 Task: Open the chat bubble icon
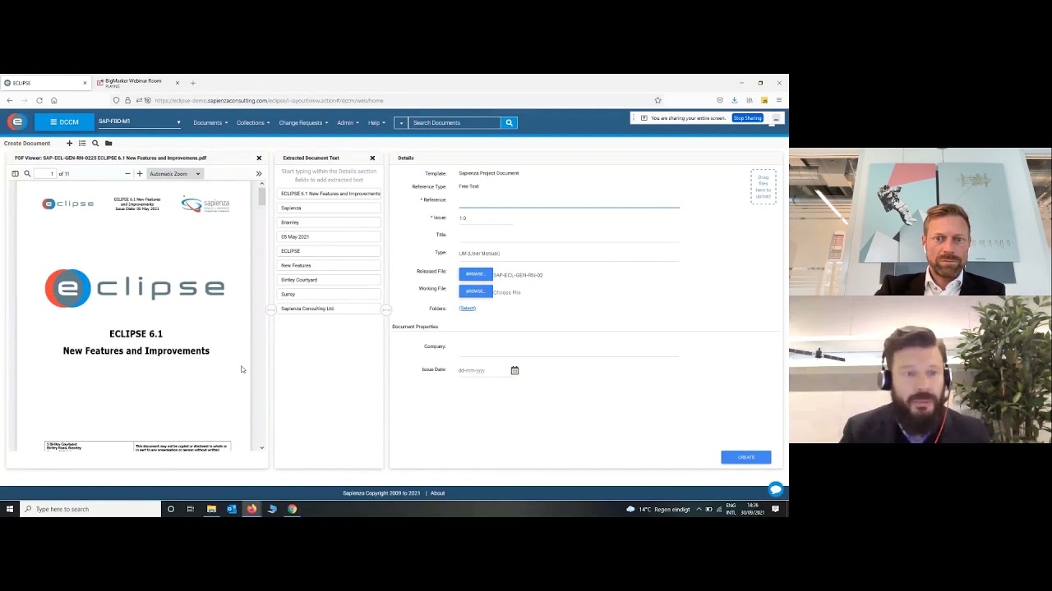(775, 490)
